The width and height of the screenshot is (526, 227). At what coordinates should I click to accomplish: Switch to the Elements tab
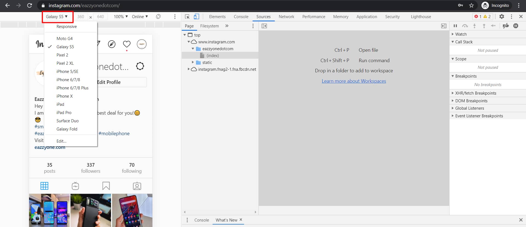click(x=217, y=17)
